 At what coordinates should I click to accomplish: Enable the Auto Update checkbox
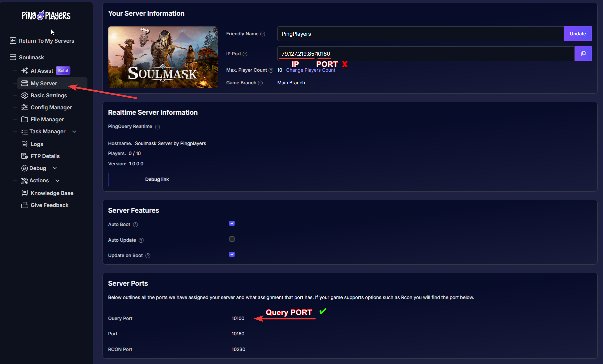click(232, 239)
